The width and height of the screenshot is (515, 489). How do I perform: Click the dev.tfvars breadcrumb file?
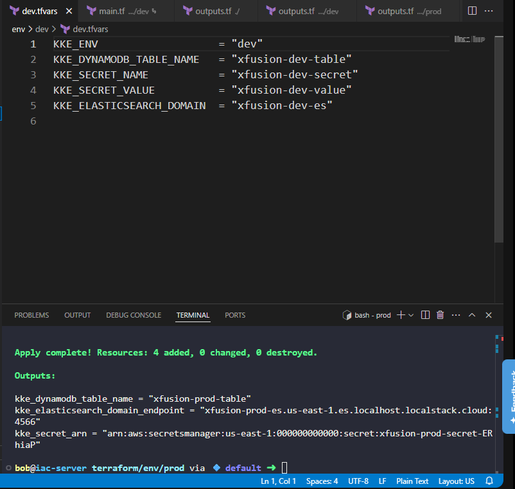(91, 30)
